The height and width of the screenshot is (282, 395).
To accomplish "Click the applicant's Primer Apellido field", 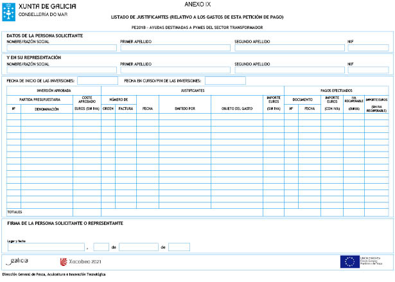I will point(175,48).
